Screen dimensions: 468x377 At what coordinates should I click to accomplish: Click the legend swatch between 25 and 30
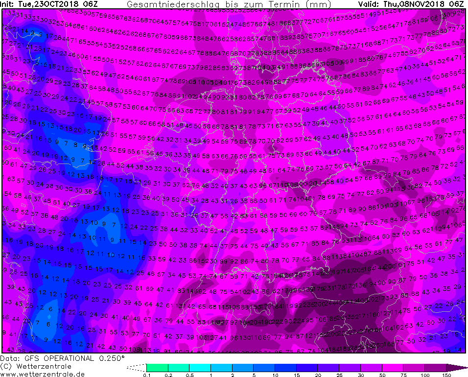click(350, 367)
